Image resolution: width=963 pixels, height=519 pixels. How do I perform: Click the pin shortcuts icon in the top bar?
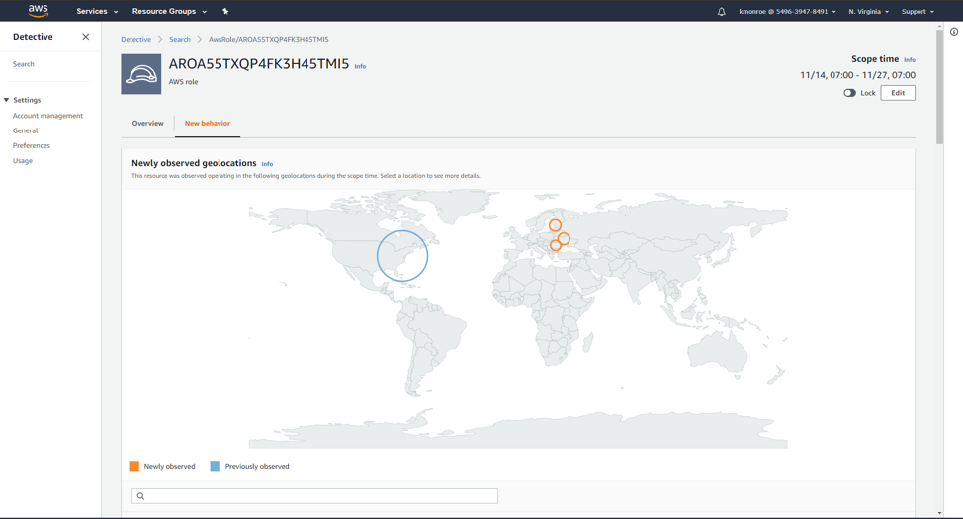click(x=225, y=11)
